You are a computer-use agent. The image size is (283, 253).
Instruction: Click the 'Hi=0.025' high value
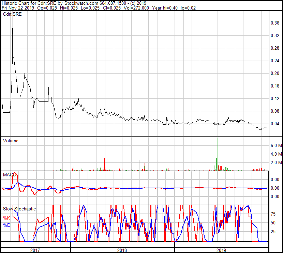pos(69,8)
